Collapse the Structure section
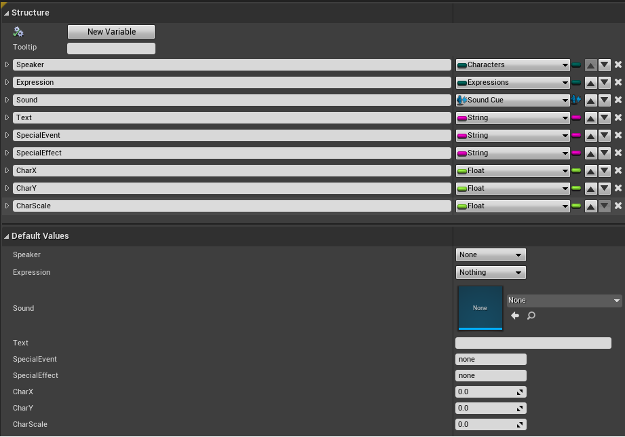The height and width of the screenshot is (437, 625). (5, 12)
